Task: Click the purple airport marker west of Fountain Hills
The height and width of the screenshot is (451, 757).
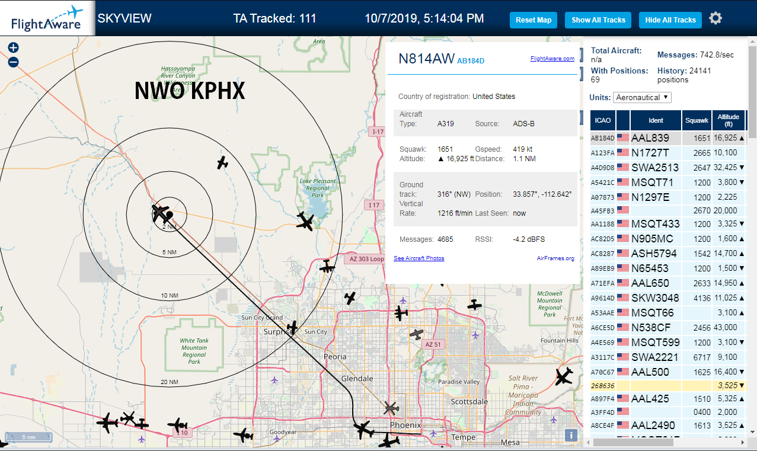Action: click(475, 335)
